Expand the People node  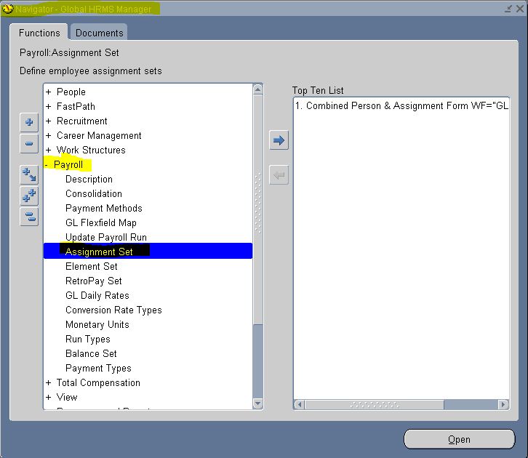(49, 92)
